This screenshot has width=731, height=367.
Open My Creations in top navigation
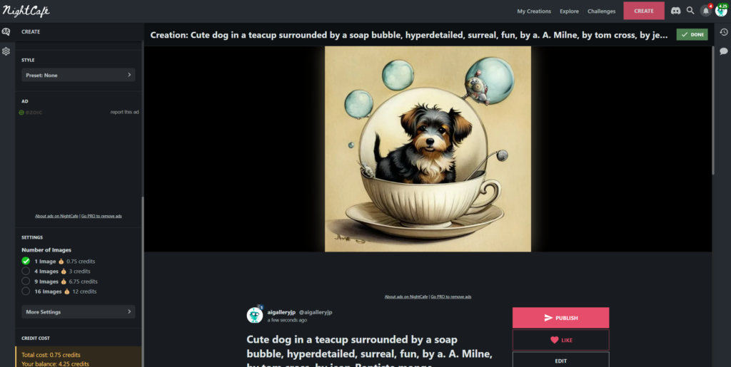click(x=534, y=11)
